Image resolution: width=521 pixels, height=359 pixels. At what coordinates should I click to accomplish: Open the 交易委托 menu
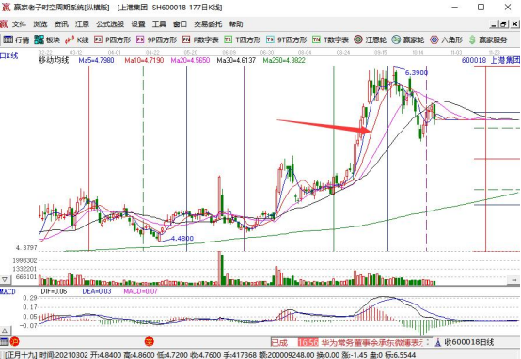click(208, 23)
